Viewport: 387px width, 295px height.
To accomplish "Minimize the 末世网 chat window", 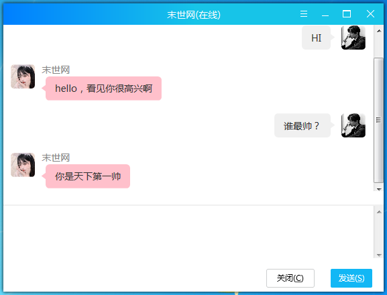I will (325, 14).
